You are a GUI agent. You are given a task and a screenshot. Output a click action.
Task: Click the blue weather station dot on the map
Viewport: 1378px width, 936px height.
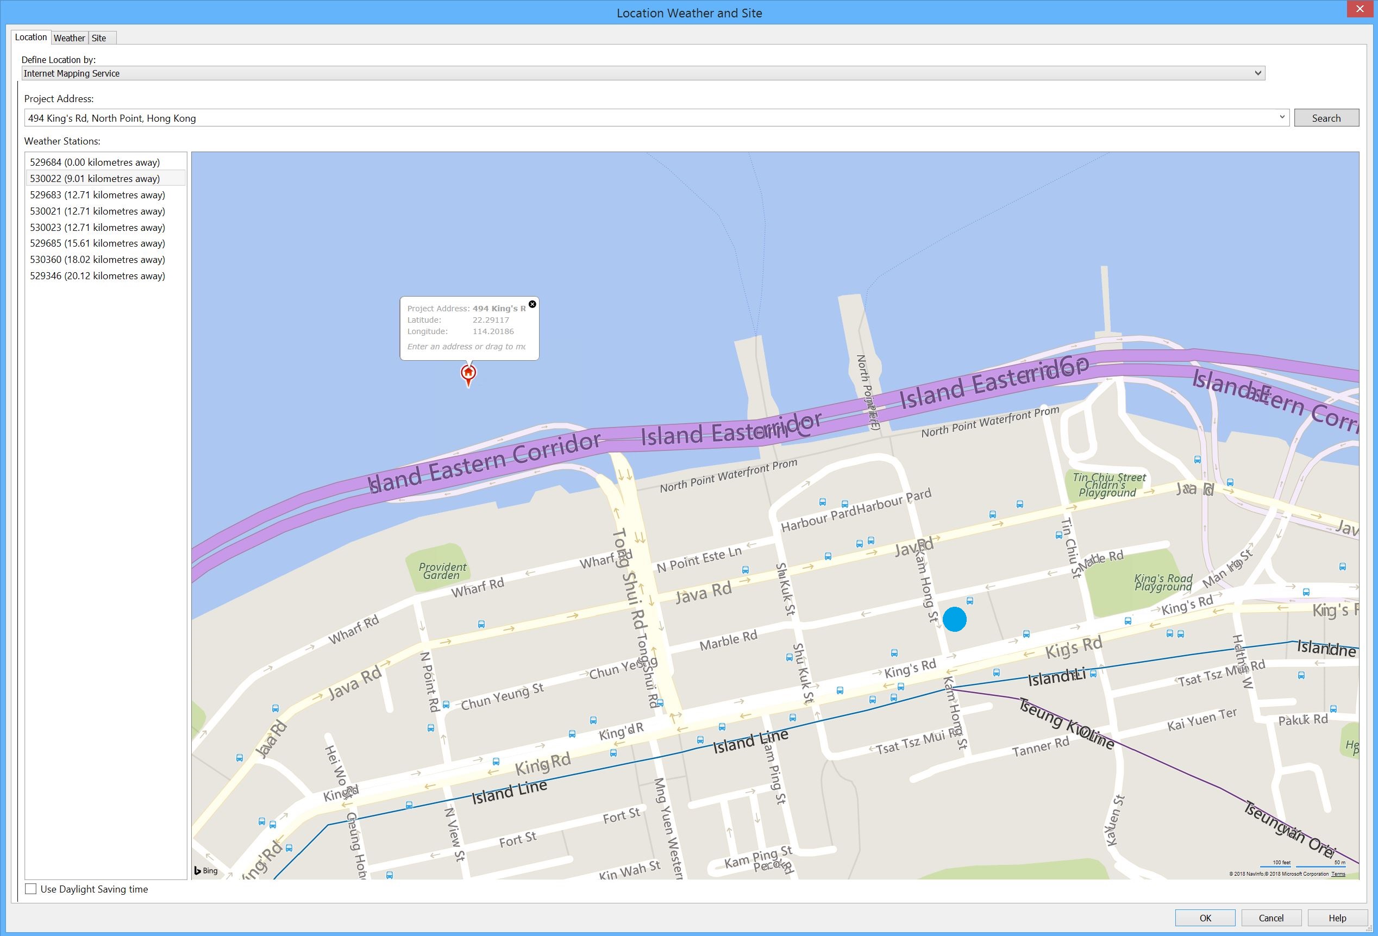[955, 619]
